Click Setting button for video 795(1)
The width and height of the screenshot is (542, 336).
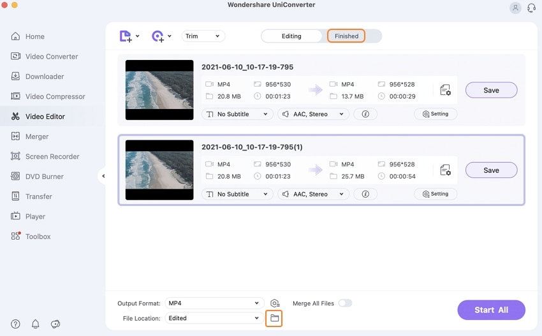coord(436,194)
